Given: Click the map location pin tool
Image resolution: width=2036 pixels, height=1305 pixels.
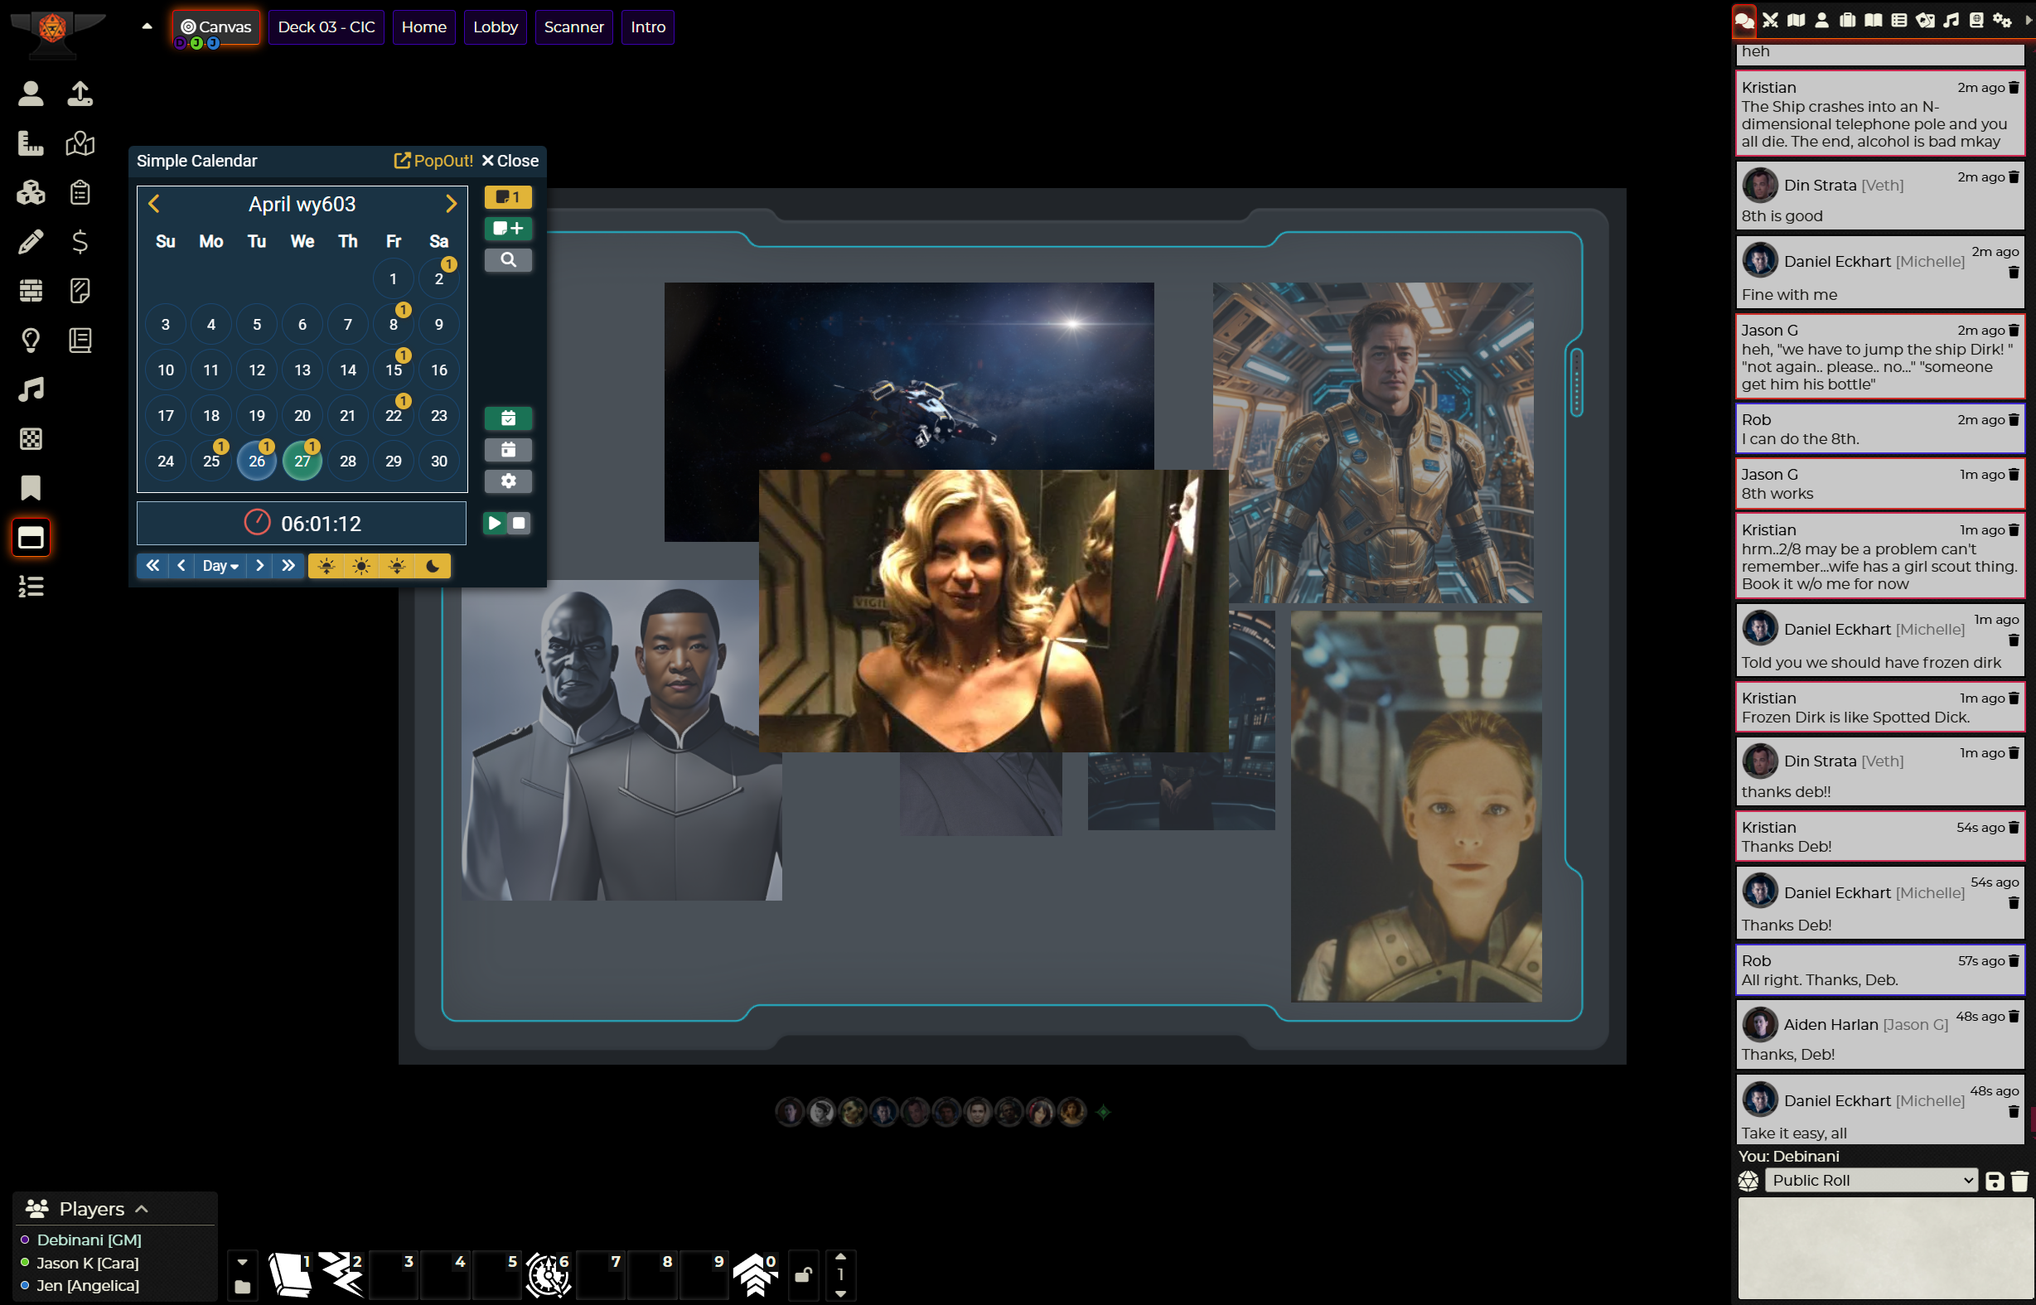Looking at the screenshot, I should click(x=80, y=143).
